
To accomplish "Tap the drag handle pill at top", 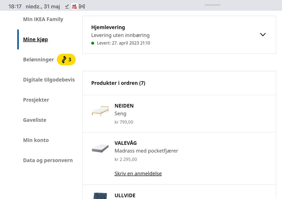I will coord(212,5).
